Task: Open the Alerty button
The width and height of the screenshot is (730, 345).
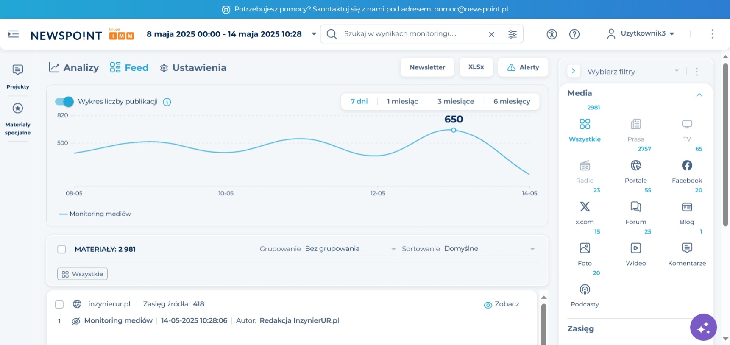Action: (x=523, y=67)
